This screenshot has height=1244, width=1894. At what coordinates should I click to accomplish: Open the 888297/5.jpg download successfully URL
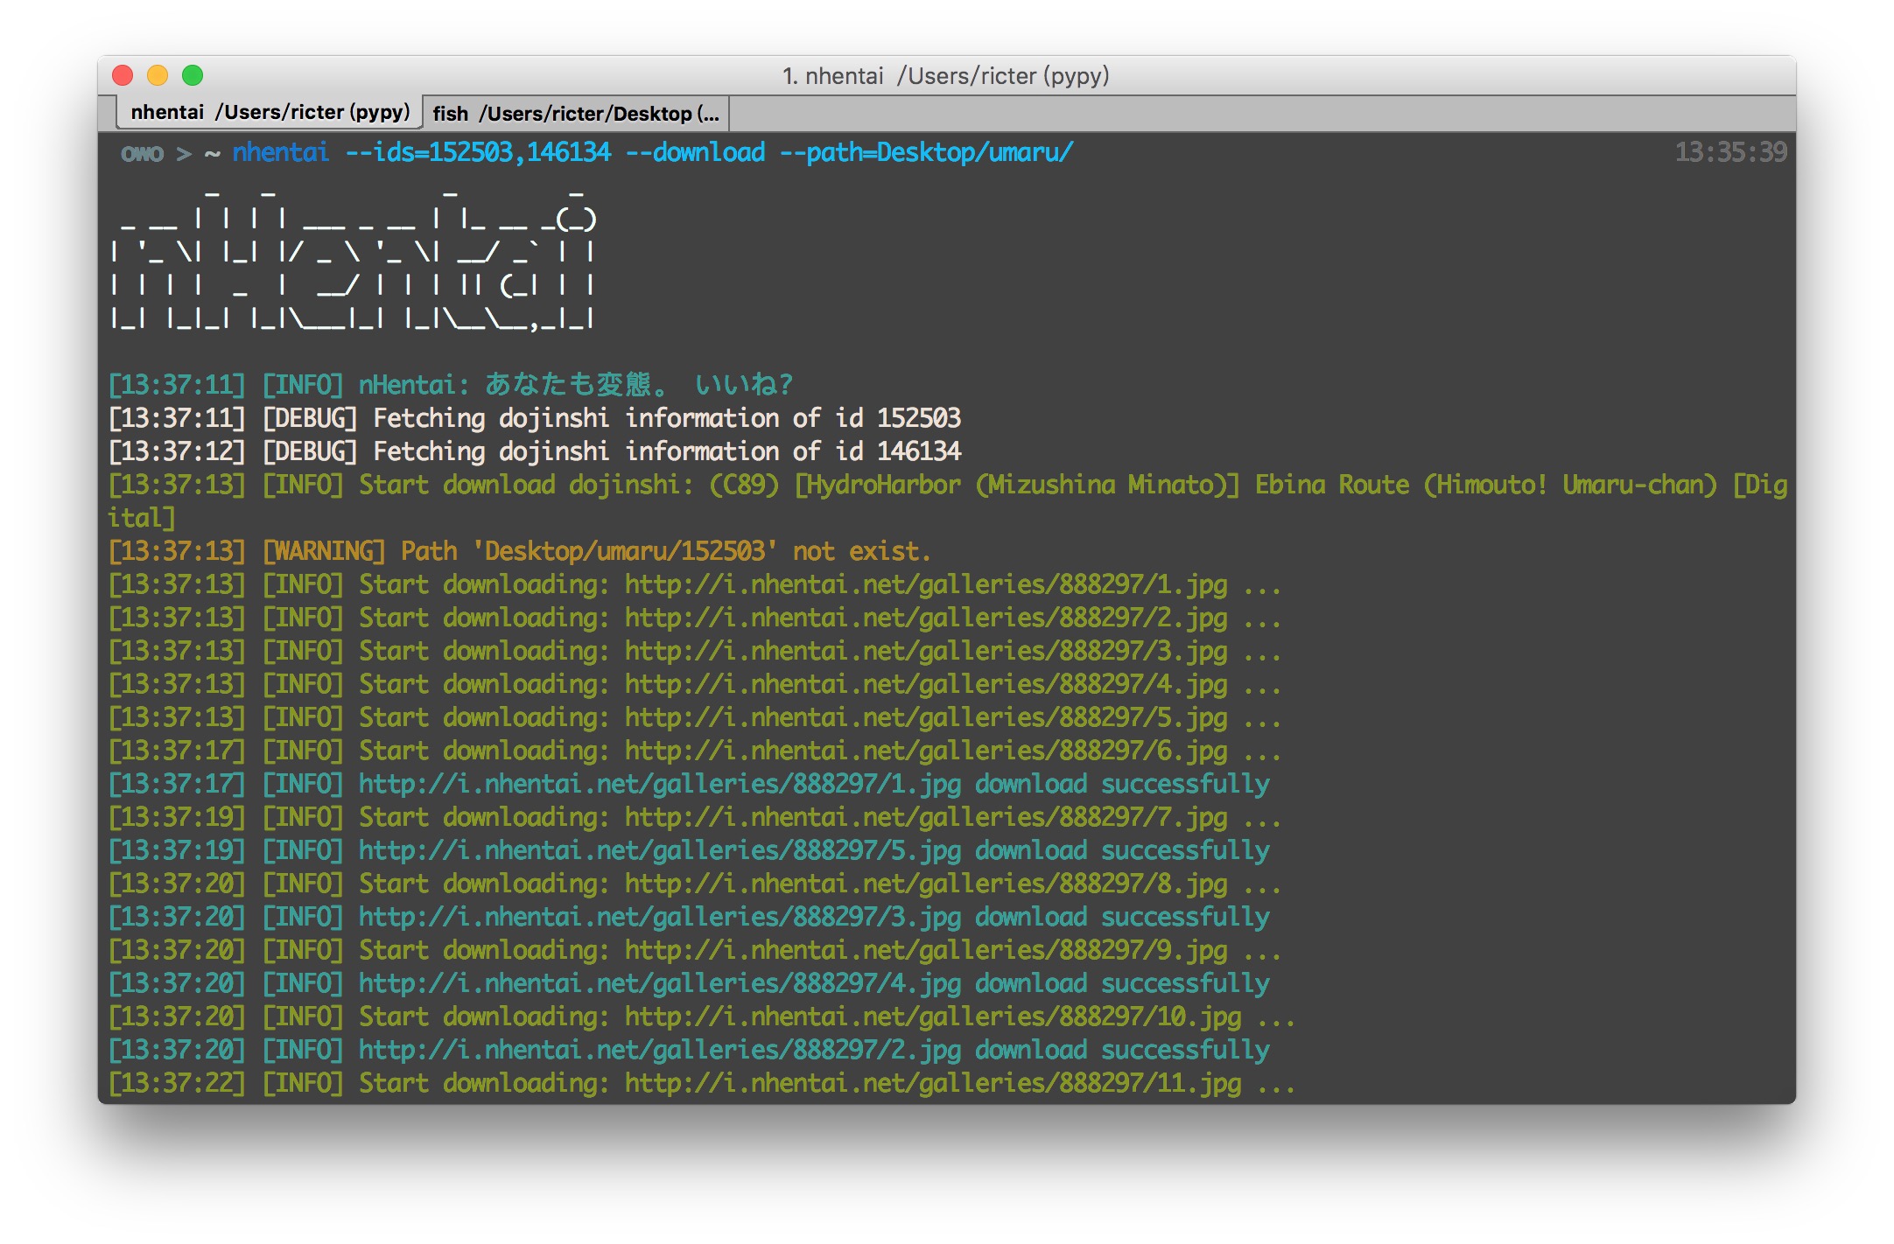pos(660,850)
